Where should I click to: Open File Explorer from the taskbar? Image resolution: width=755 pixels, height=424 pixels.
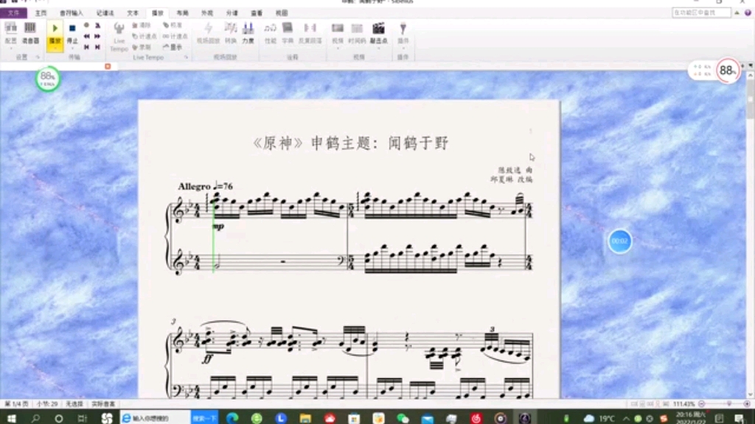pyautogui.click(x=305, y=418)
